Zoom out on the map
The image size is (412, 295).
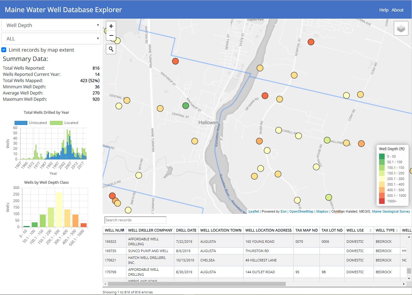point(111,35)
